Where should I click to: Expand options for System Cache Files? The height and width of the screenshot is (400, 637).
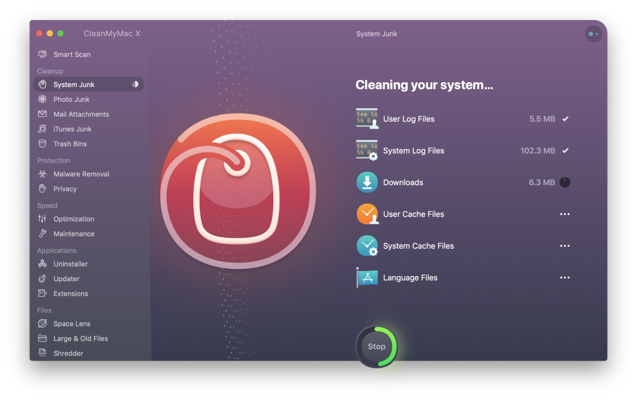click(565, 246)
